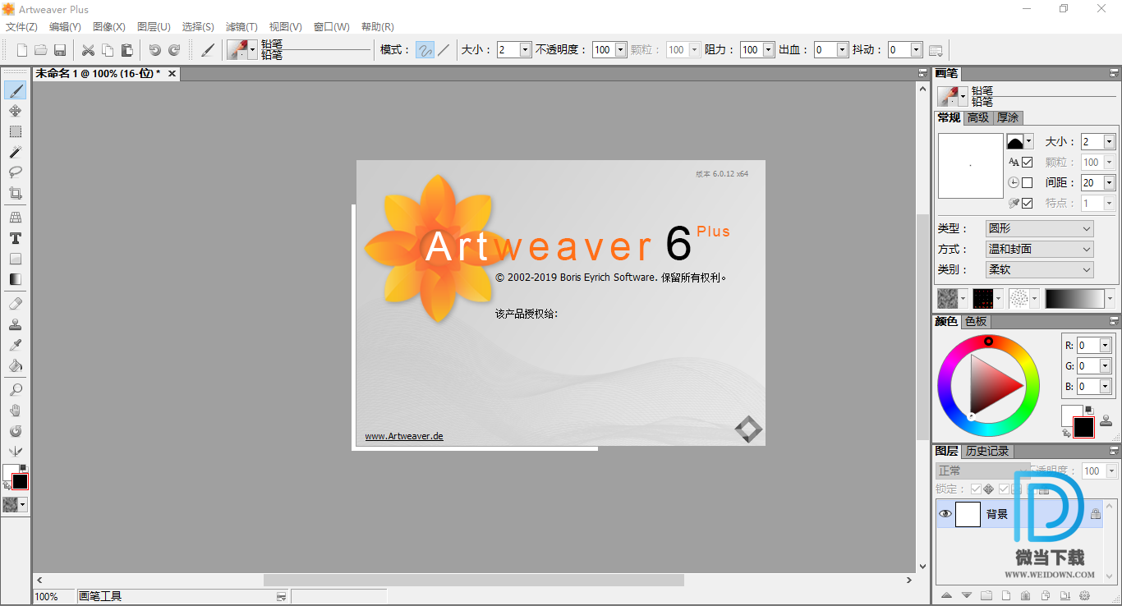Open the 抖动 jitter dropdown
The height and width of the screenshot is (606, 1122).
917,50
